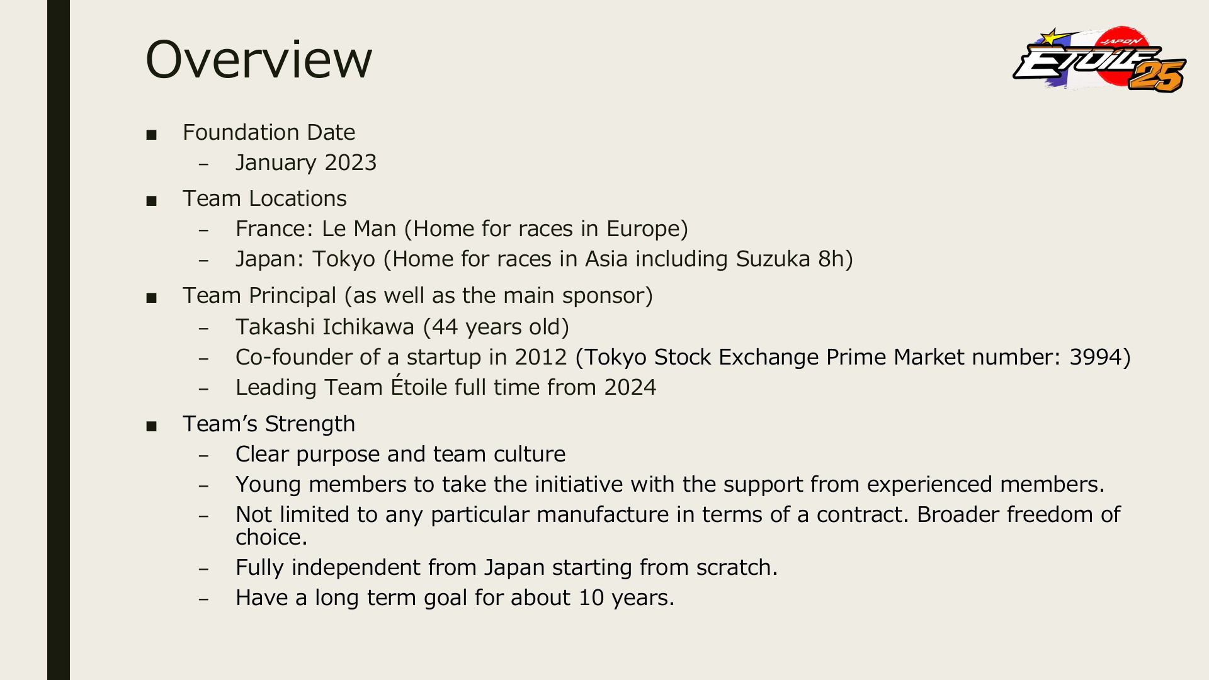This screenshot has height=680, width=1209.
Task: Click the dark vertical bar on left
Action: tap(59, 340)
